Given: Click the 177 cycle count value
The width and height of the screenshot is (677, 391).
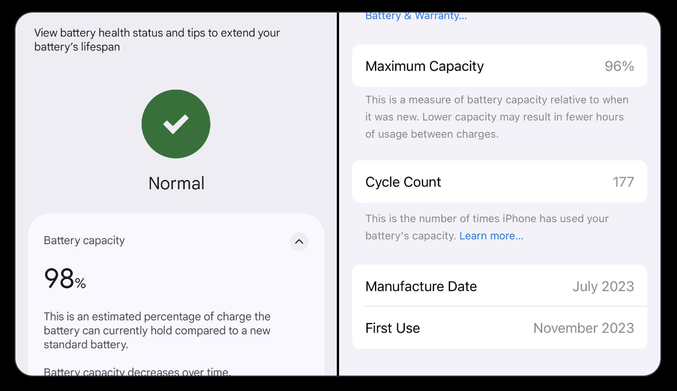Looking at the screenshot, I should [x=623, y=182].
